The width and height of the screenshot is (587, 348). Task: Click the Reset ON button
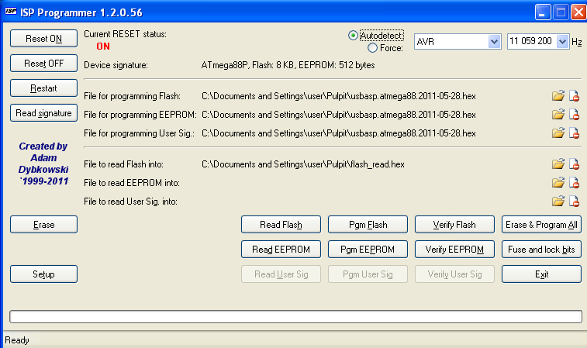pos(43,39)
